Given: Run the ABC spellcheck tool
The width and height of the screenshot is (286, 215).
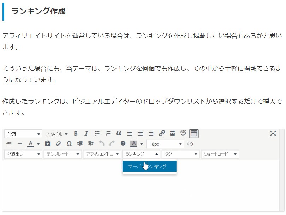Looking at the screenshot, I should point(183,134).
